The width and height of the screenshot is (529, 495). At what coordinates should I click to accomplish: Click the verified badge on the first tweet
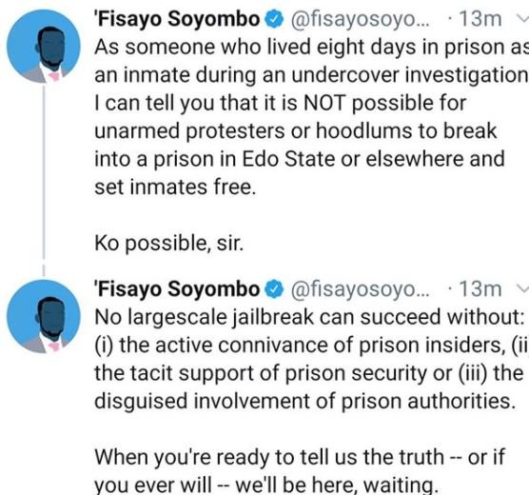(274, 19)
